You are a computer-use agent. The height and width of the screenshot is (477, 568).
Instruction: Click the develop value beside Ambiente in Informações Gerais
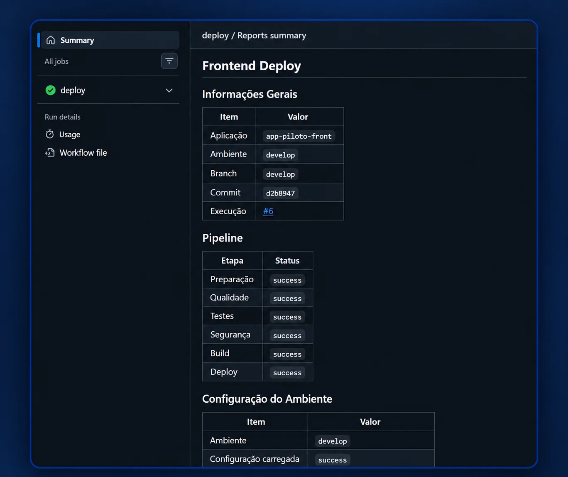281,155
